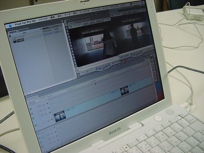Toggle the V2 track lock icon

46,114
